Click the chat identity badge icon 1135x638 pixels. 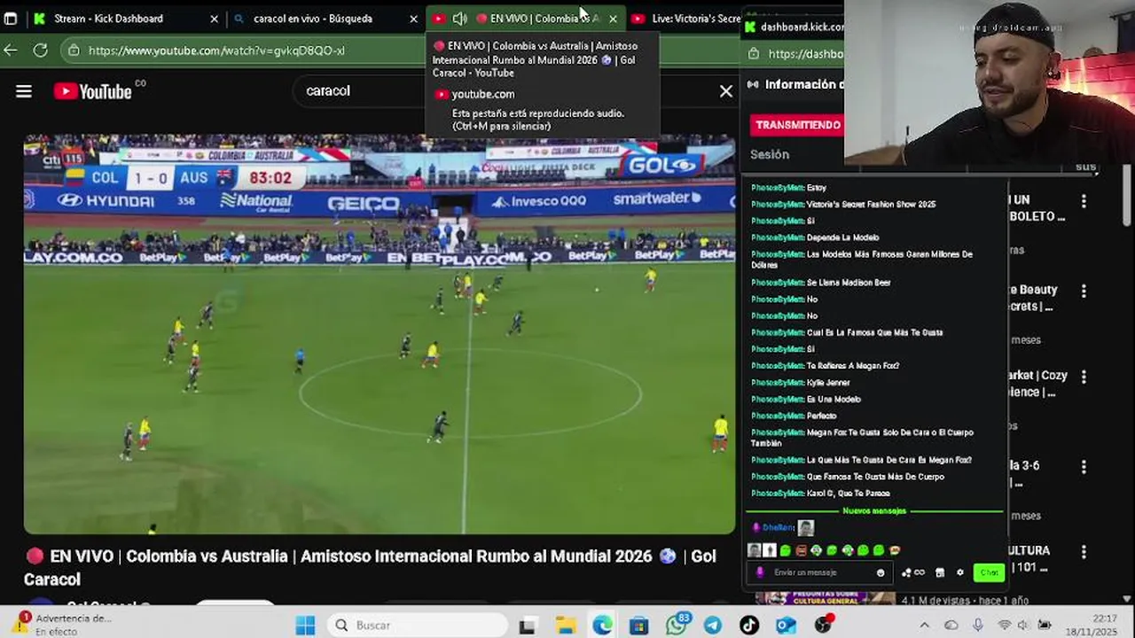[759, 572]
